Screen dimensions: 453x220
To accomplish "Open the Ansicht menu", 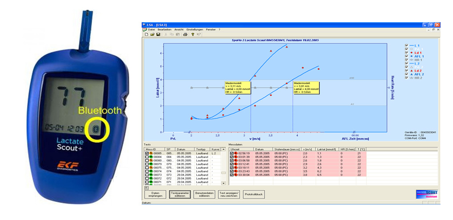I will pos(179,29).
